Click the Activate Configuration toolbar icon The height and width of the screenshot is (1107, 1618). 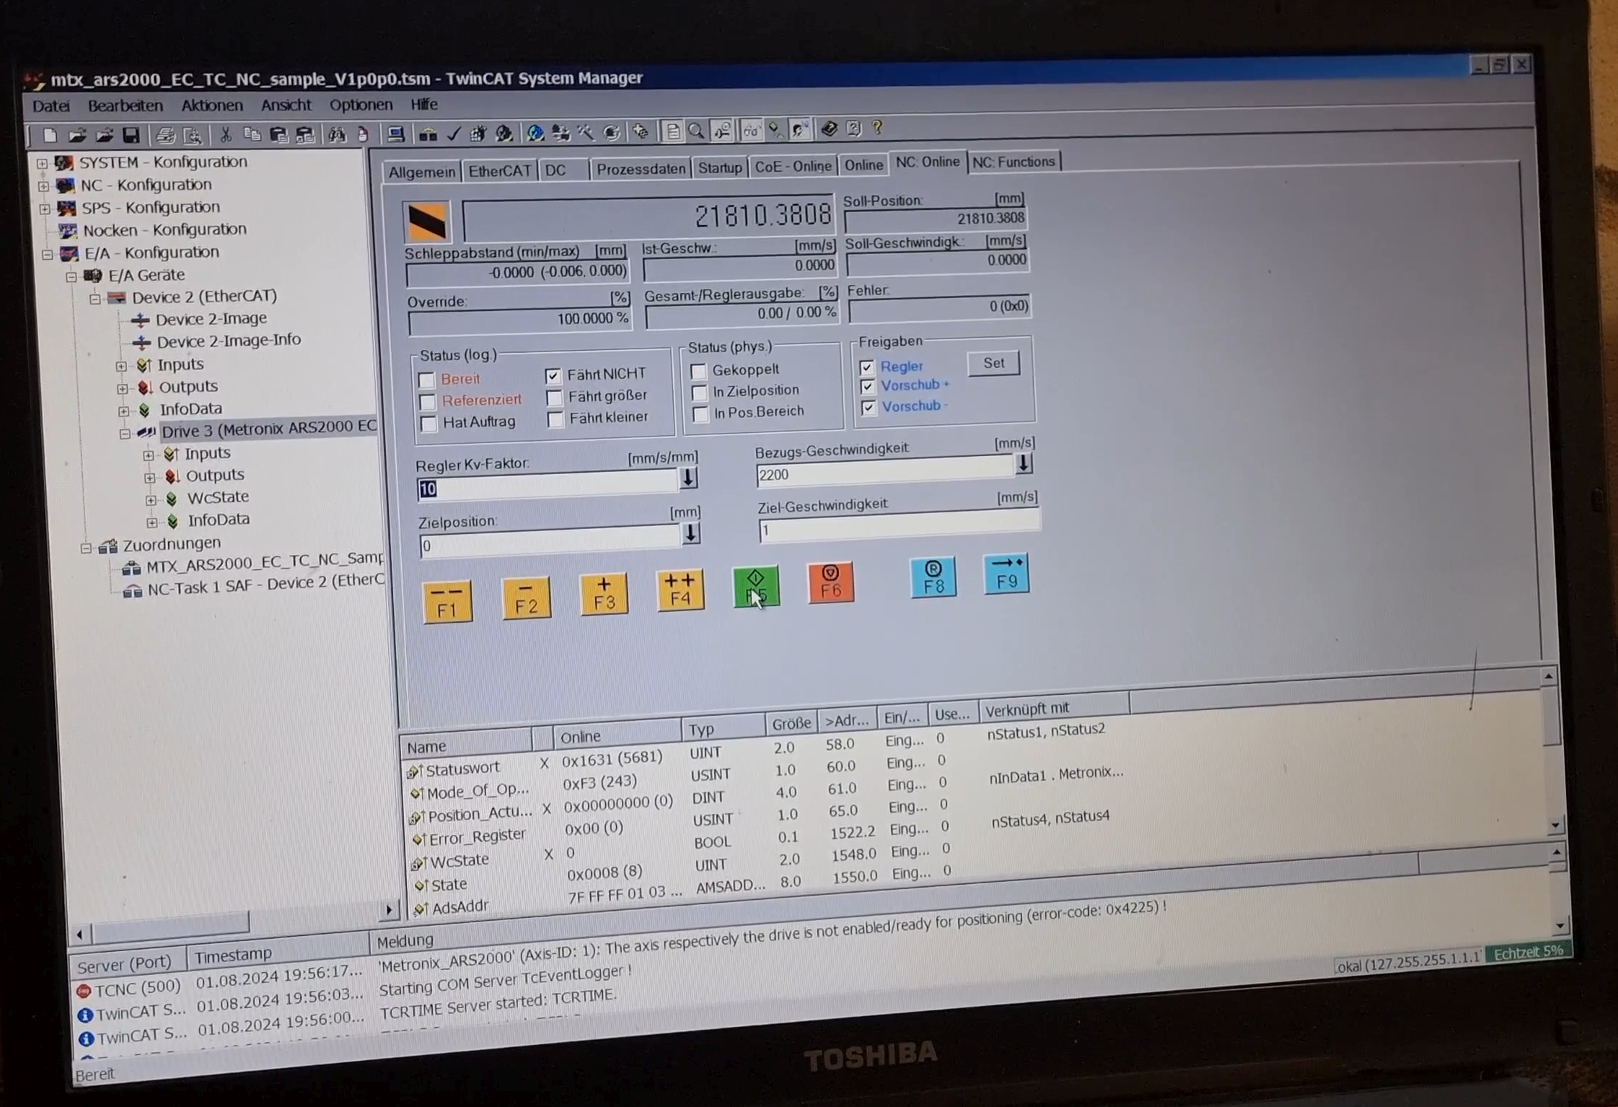coord(478,134)
